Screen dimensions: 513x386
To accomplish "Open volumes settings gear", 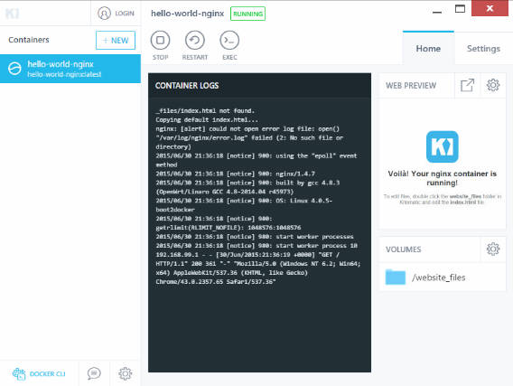I will pos(493,249).
